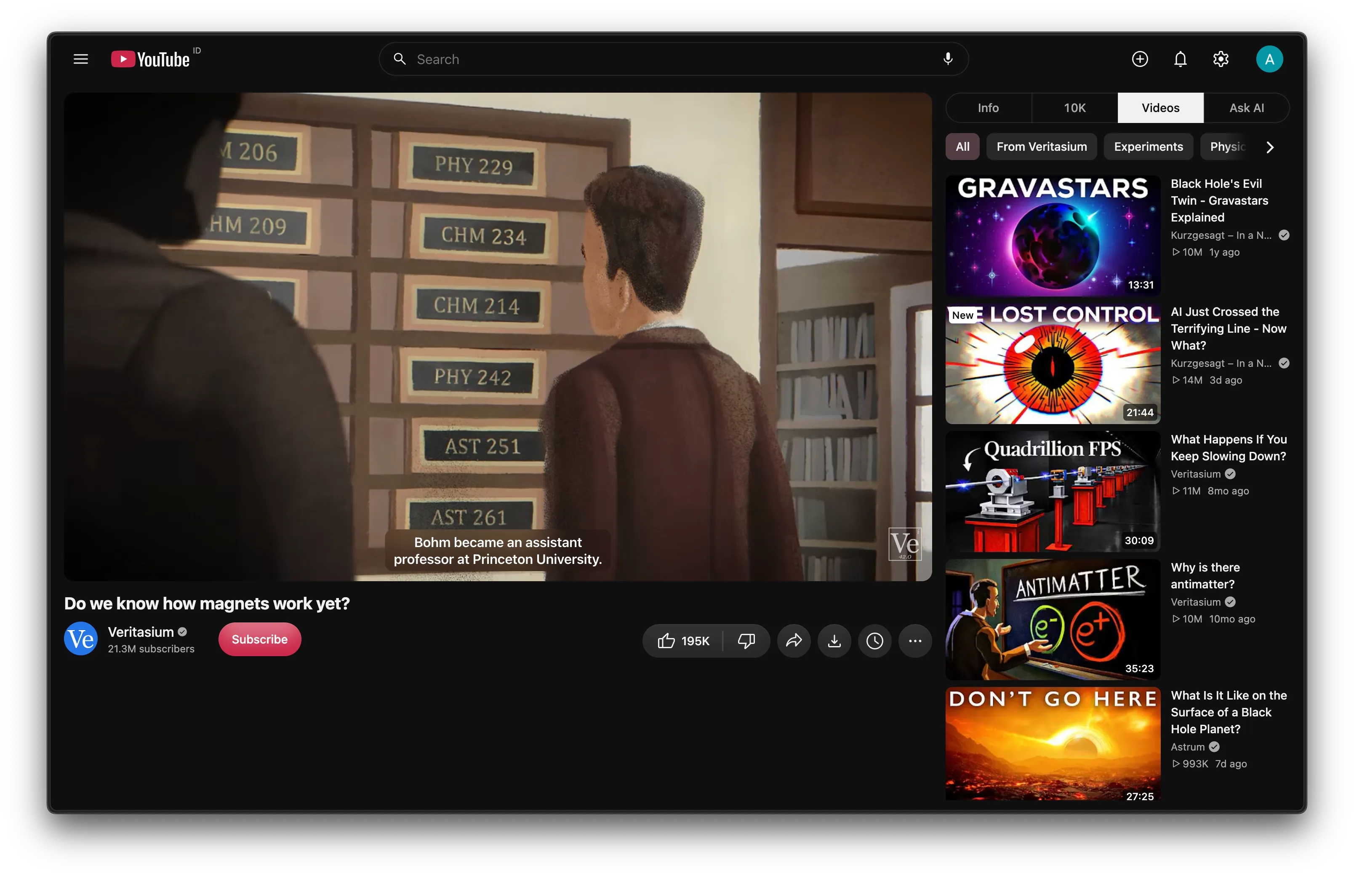This screenshot has height=876, width=1354.
Task: Switch to the 10K comments tab
Action: (1074, 107)
